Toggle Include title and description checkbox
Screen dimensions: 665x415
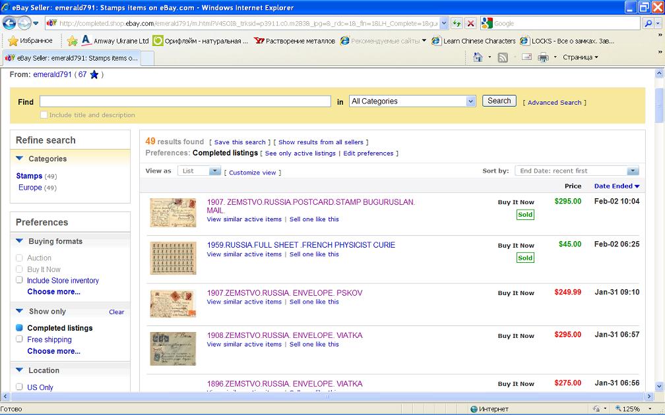[44, 115]
